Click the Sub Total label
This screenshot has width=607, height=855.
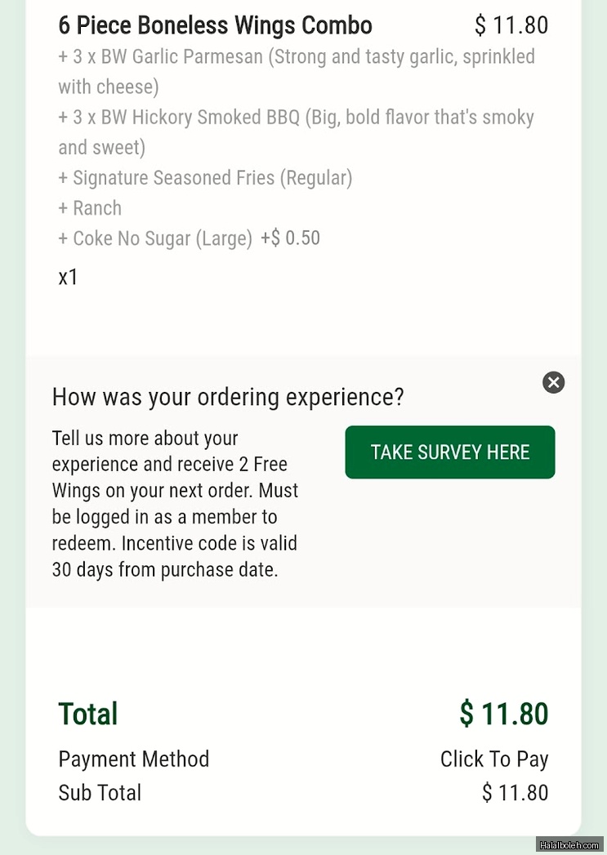tap(100, 793)
